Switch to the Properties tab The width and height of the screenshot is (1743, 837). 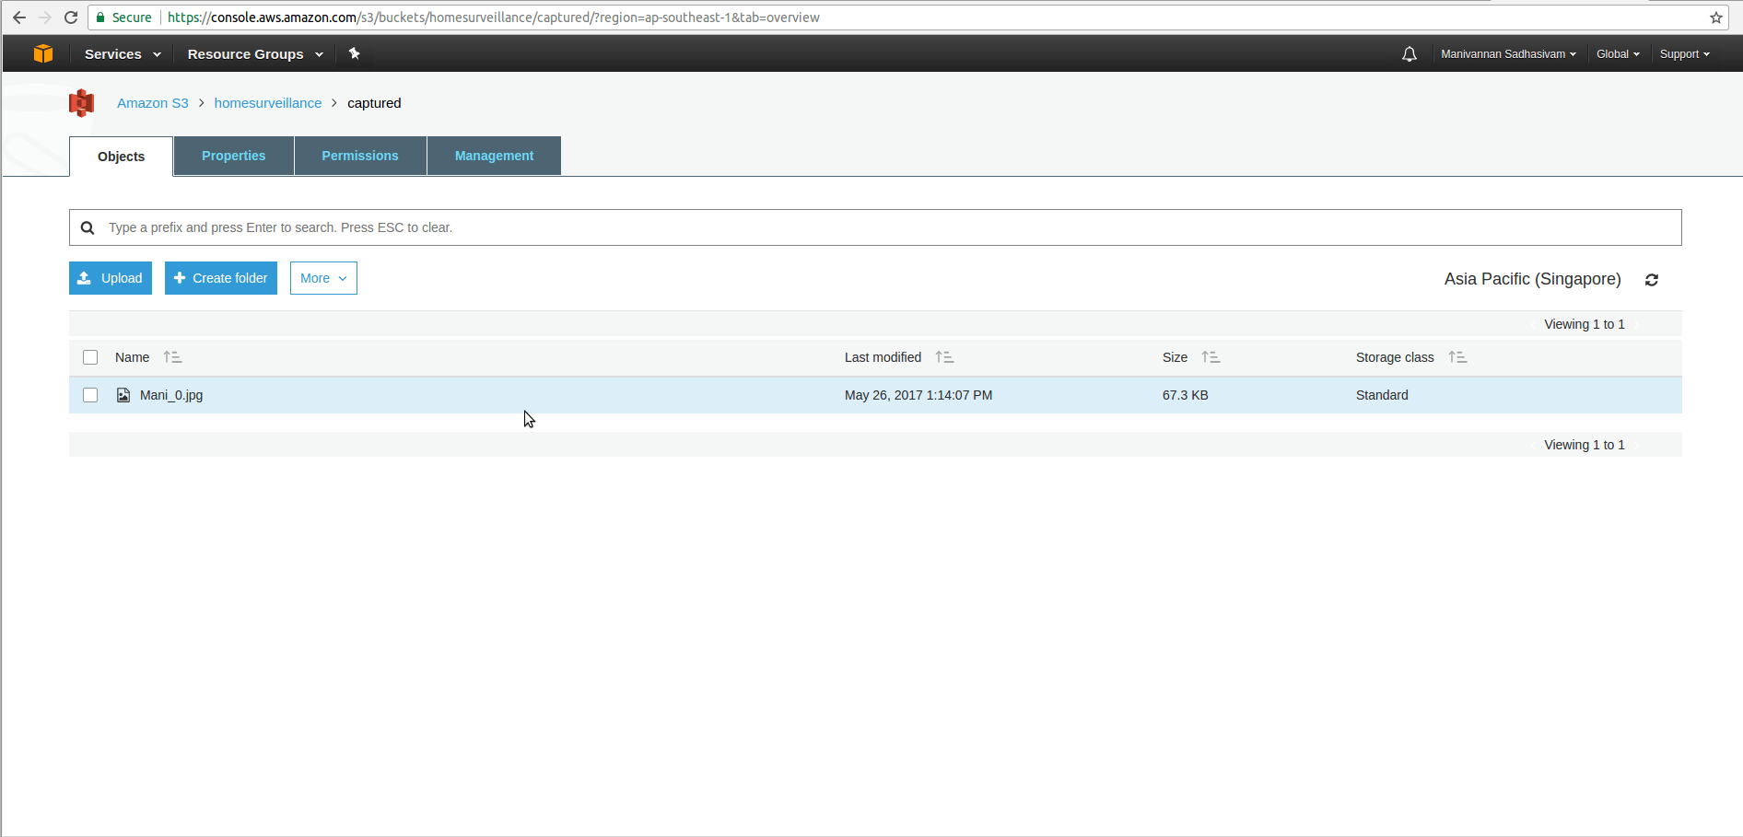point(233,156)
